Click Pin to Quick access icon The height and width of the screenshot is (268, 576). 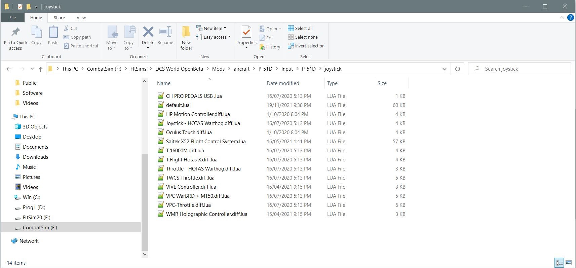[x=15, y=32]
